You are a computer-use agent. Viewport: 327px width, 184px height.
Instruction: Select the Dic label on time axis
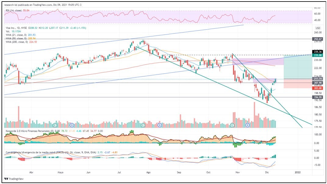tap(267, 172)
